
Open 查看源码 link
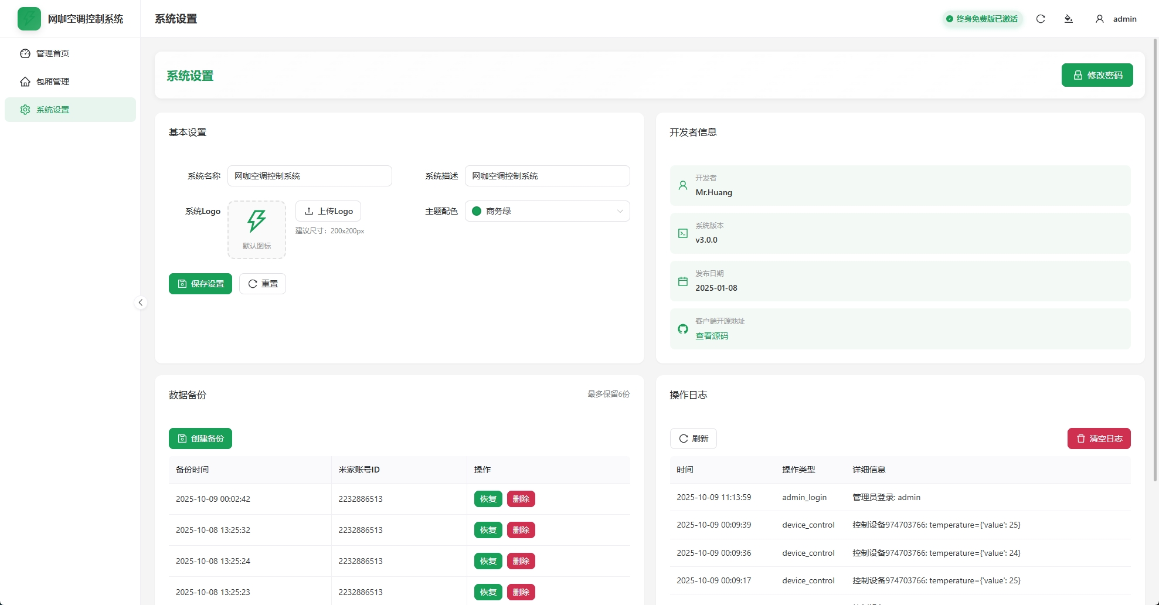(x=712, y=336)
